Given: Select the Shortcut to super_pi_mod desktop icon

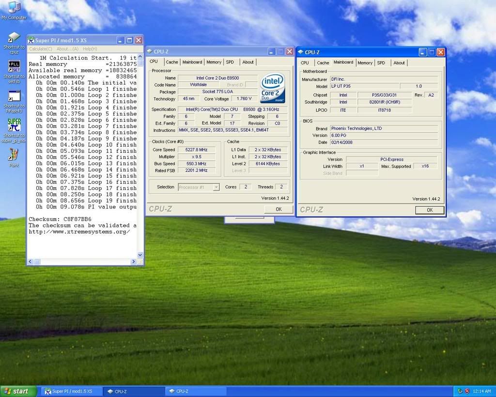Looking at the screenshot, I should coord(14,130).
